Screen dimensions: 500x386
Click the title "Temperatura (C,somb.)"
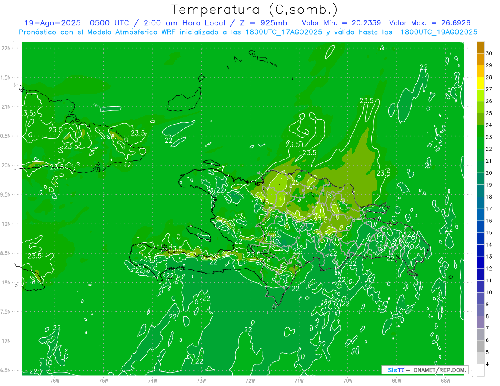click(254, 10)
